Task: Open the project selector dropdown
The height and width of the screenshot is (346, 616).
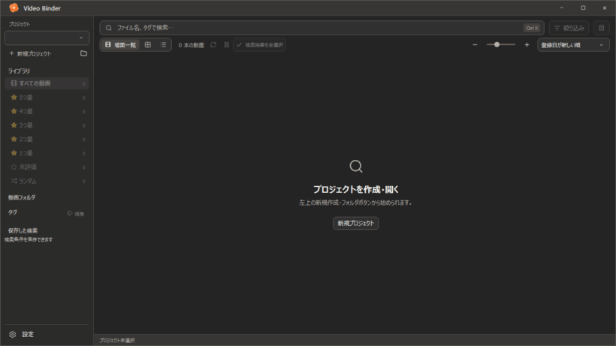Action: (47, 38)
